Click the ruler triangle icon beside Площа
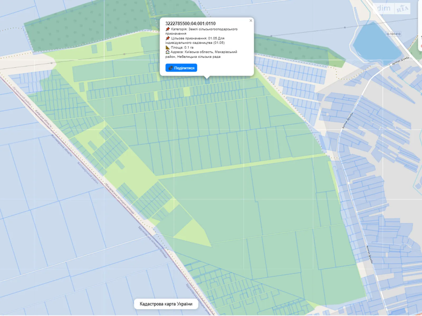Image resolution: width=422 pixels, height=316 pixels. 167,47
